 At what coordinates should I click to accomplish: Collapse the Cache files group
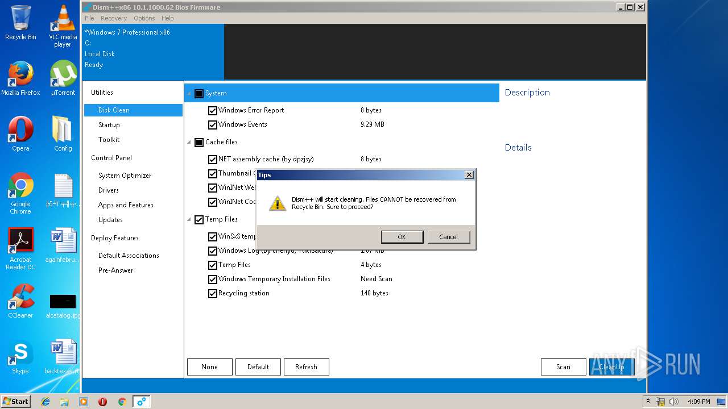coord(189,142)
